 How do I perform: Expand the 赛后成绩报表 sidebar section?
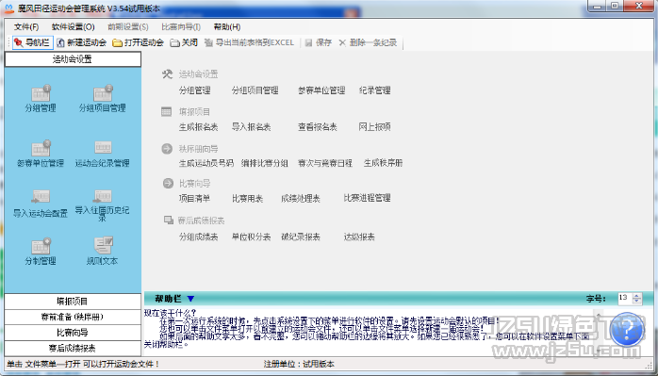pos(73,349)
